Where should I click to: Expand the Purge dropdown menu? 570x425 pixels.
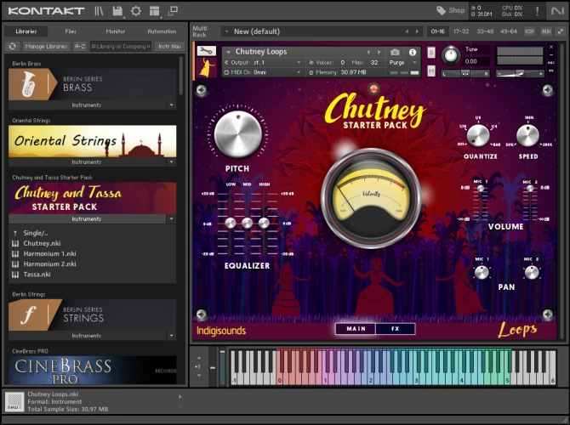[x=414, y=63]
